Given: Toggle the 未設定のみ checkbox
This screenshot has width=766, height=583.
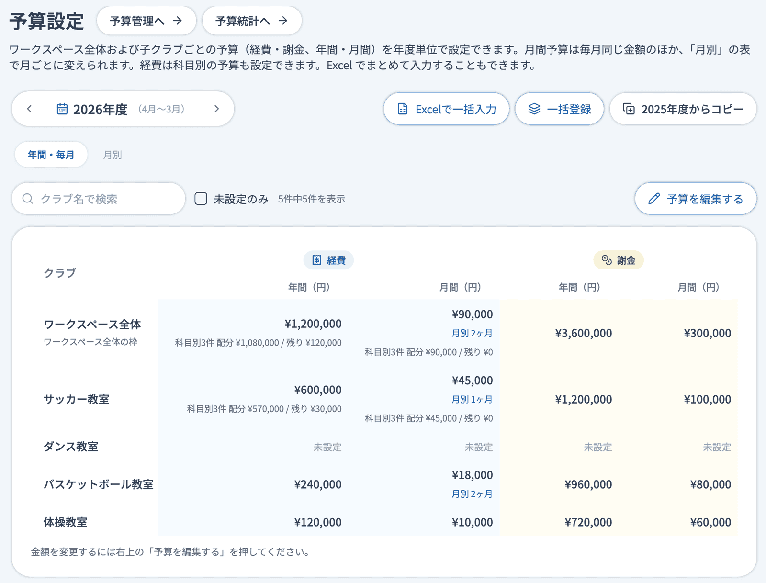Looking at the screenshot, I should click(x=201, y=199).
